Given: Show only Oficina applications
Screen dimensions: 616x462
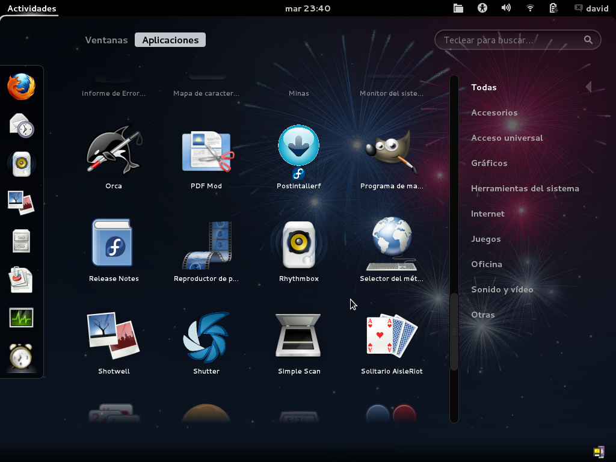Looking at the screenshot, I should (x=485, y=264).
